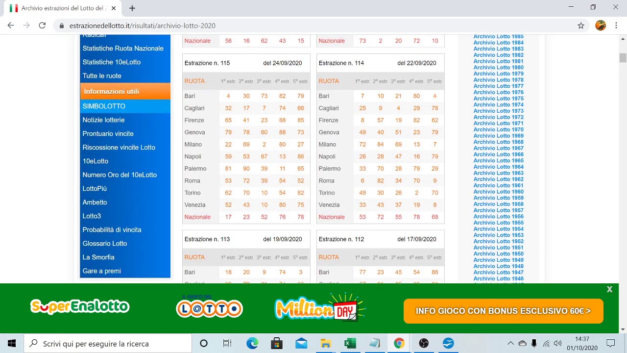Click the Lotto game logo
This screenshot has height=353, width=627.
click(x=209, y=306)
